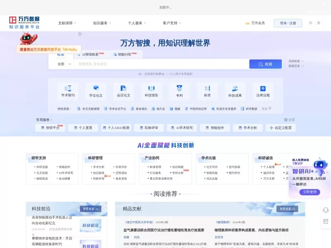Click 科技前沿 thumbnail beside 具身智能 article
Screen dimensions: 331x248
(90, 225)
